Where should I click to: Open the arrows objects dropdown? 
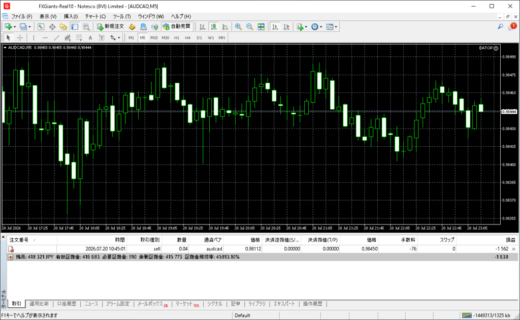point(115,38)
